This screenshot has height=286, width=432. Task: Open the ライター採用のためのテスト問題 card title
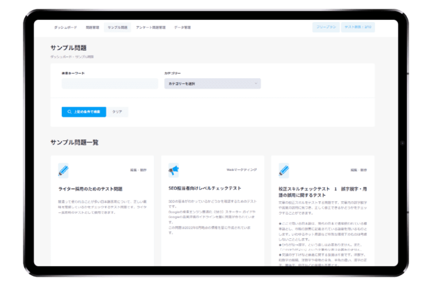point(91,189)
